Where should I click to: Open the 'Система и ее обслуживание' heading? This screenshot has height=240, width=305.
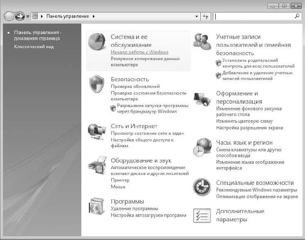[x=131, y=41]
